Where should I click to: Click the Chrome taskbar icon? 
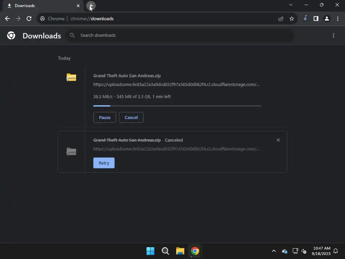(x=195, y=251)
